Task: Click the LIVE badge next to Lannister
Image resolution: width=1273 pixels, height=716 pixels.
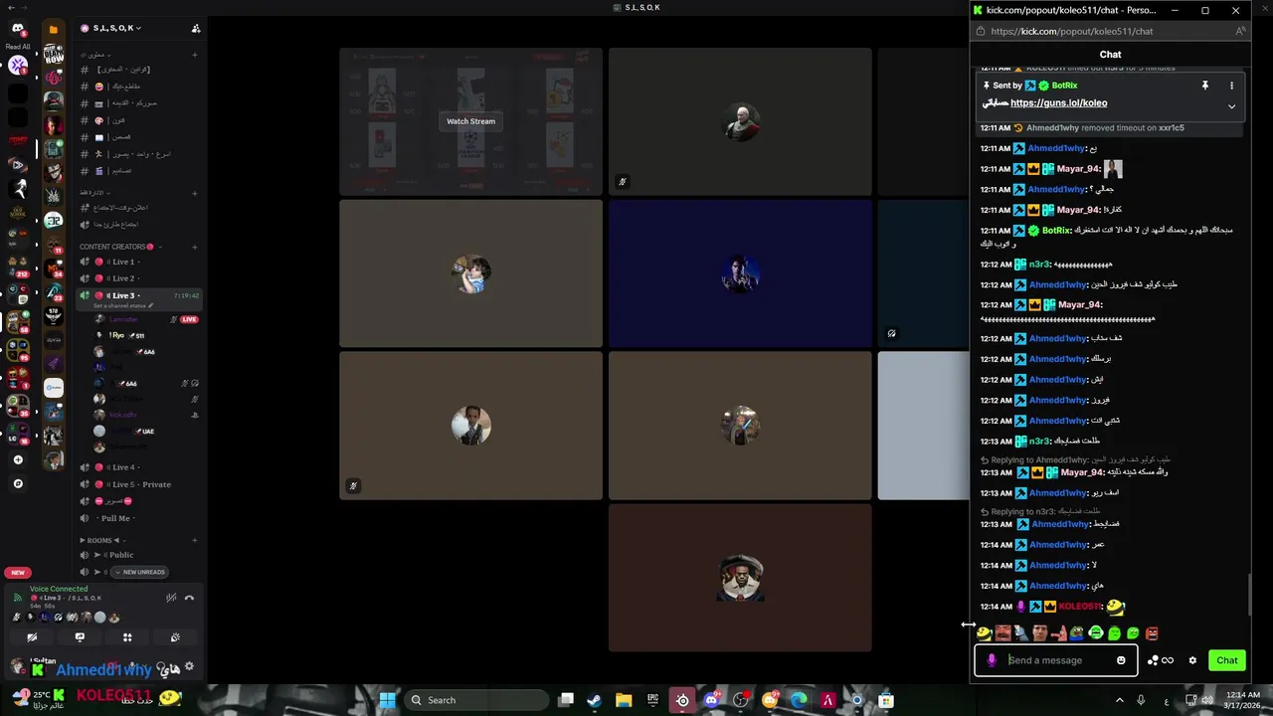Action: tap(189, 319)
